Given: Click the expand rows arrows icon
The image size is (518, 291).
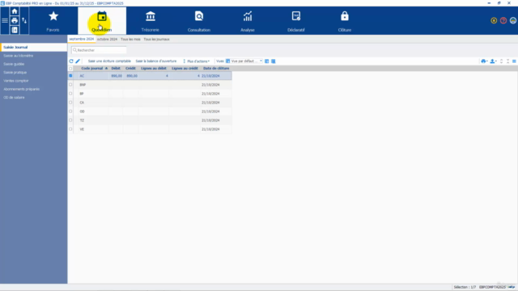Looking at the screenshot, I should [502, 61].
